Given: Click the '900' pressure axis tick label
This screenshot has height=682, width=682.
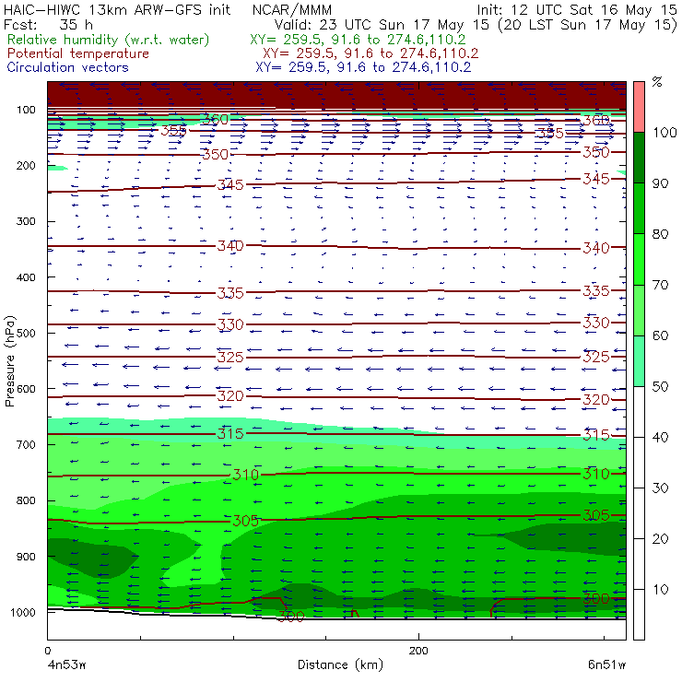Looking at the screenshot, I should 26,557.
